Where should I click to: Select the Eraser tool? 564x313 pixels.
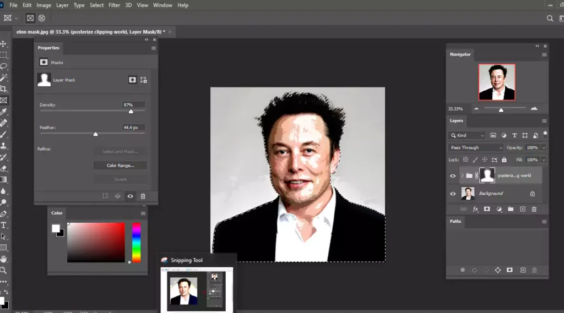click(4, 168)
